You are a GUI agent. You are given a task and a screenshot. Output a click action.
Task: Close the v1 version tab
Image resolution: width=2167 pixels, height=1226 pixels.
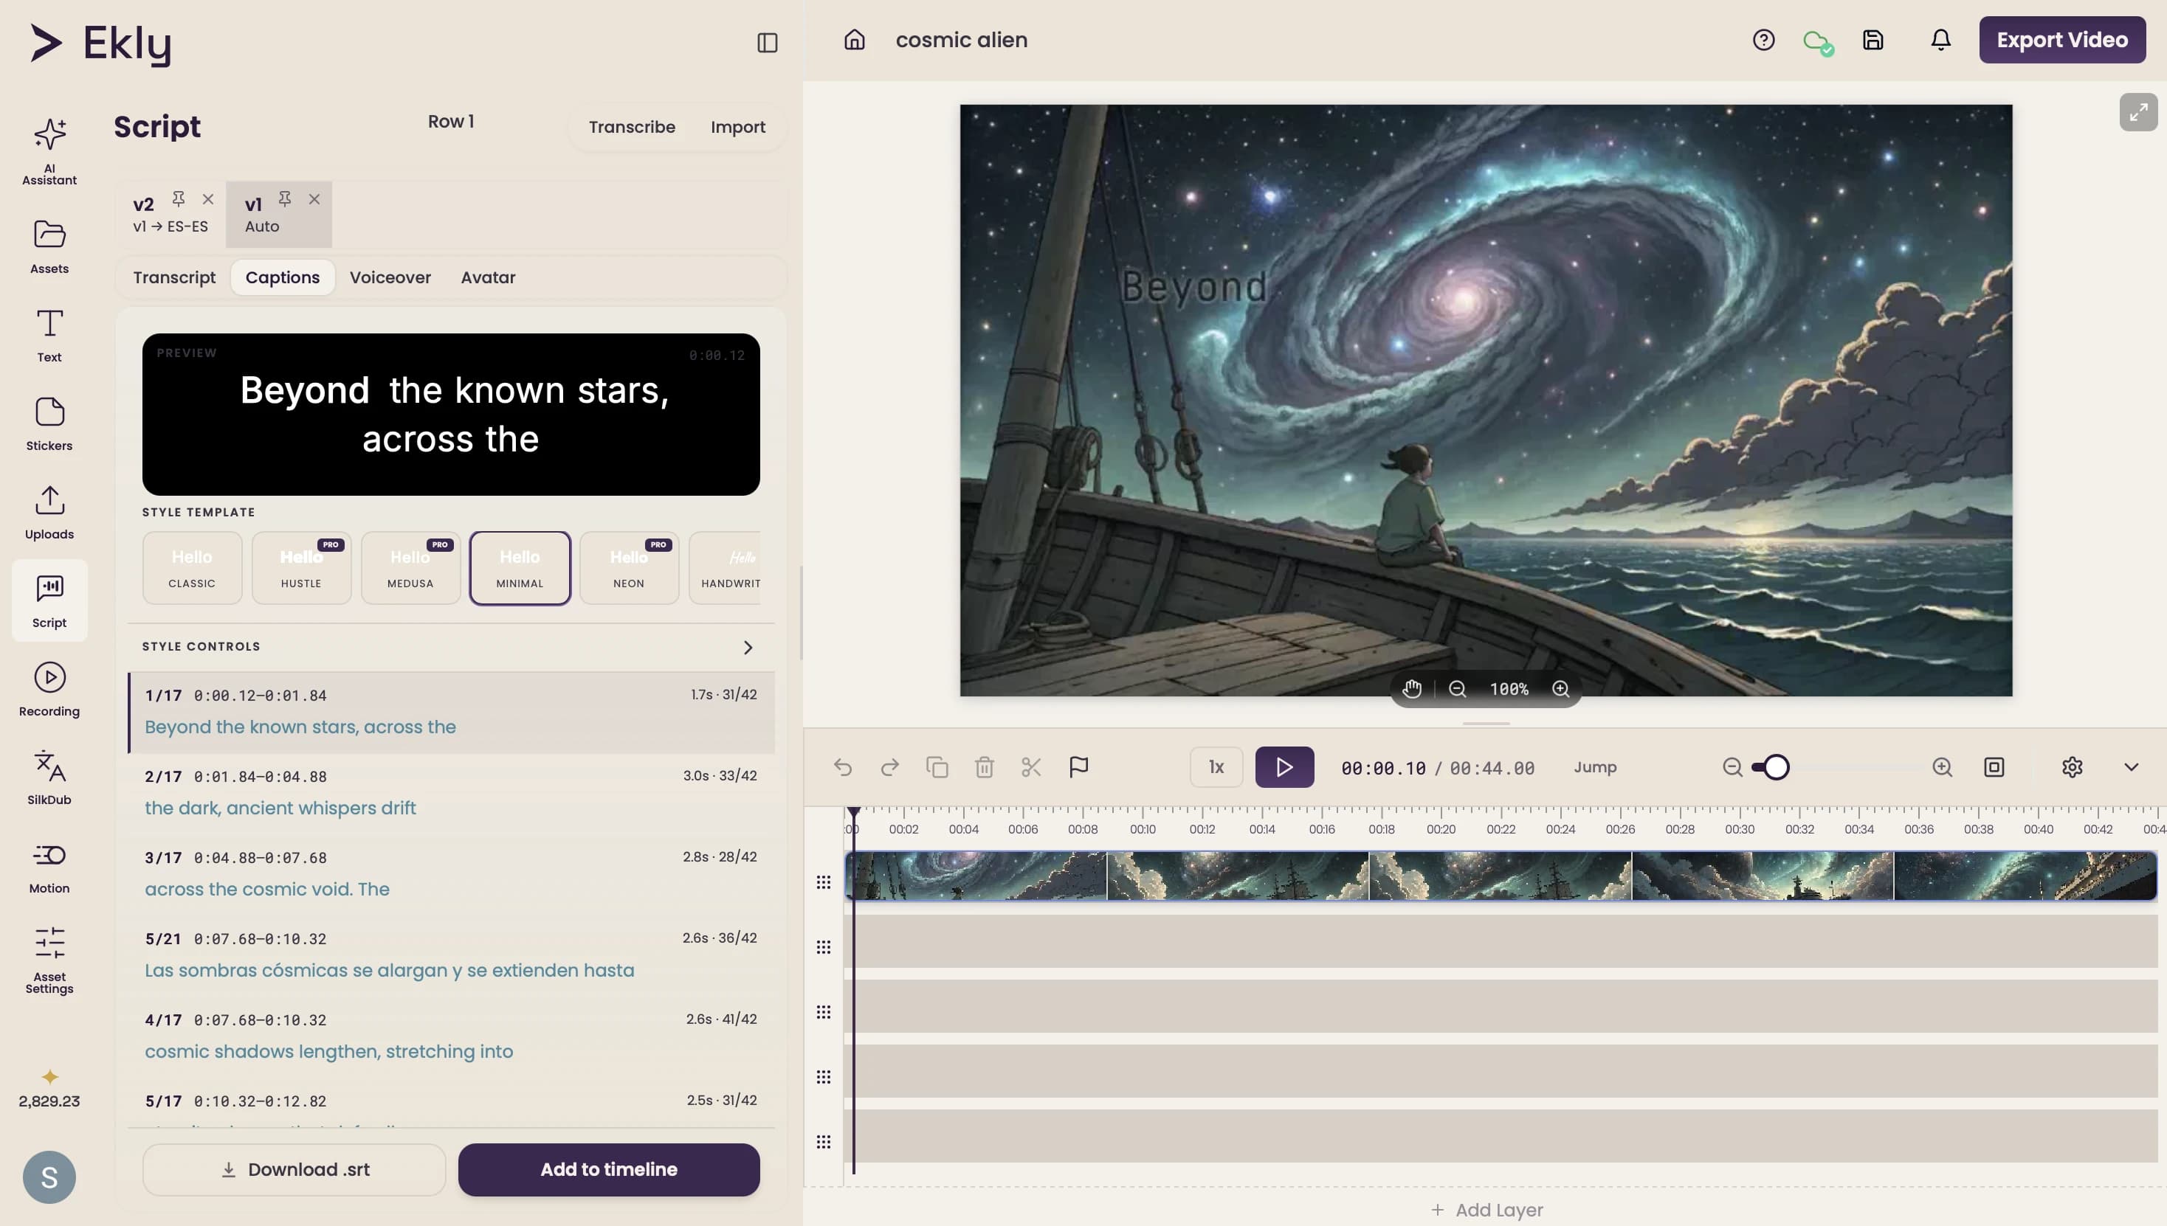[314, 198]
